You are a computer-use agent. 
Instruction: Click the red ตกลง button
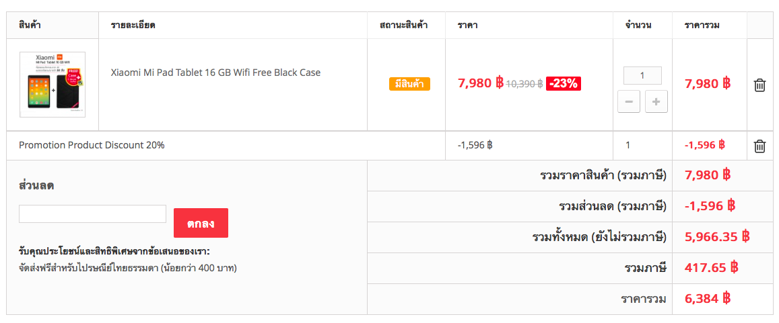(201, 223)
